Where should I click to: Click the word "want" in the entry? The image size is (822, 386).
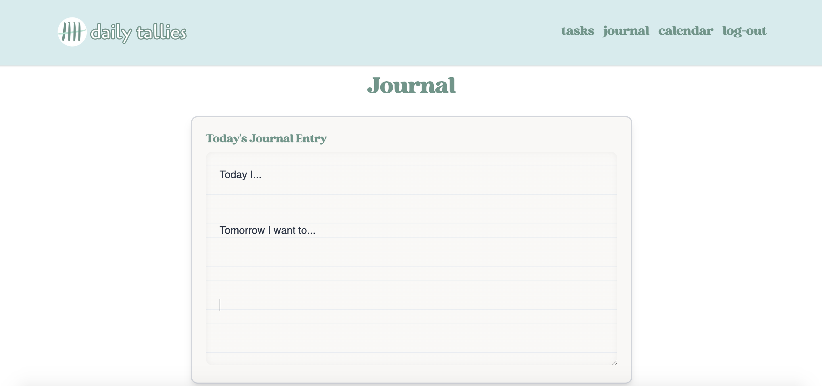284,230
